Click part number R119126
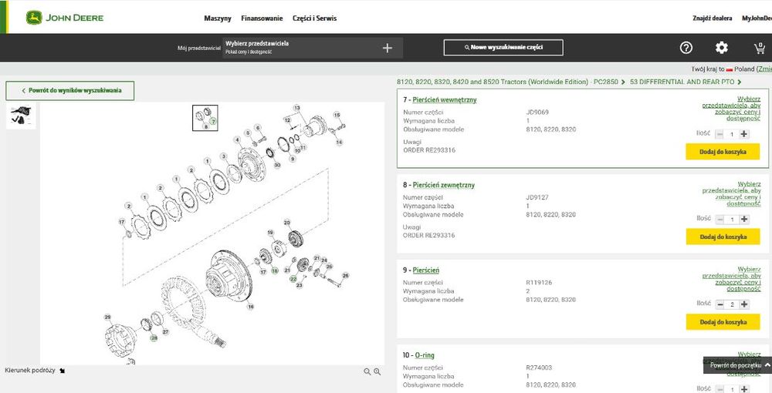772x393 pixels. [x=539, y=283]
